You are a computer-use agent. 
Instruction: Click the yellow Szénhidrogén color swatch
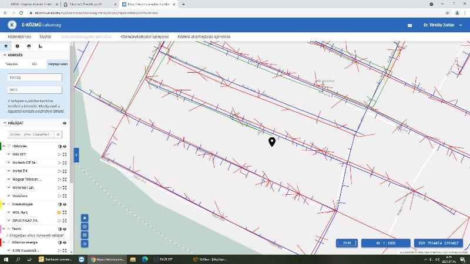[1, 204]
